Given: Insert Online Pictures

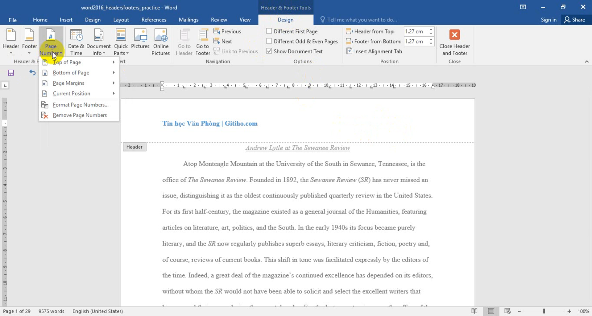Looking at the screenshot, I should pyautogui.click(x=161, y=42).
